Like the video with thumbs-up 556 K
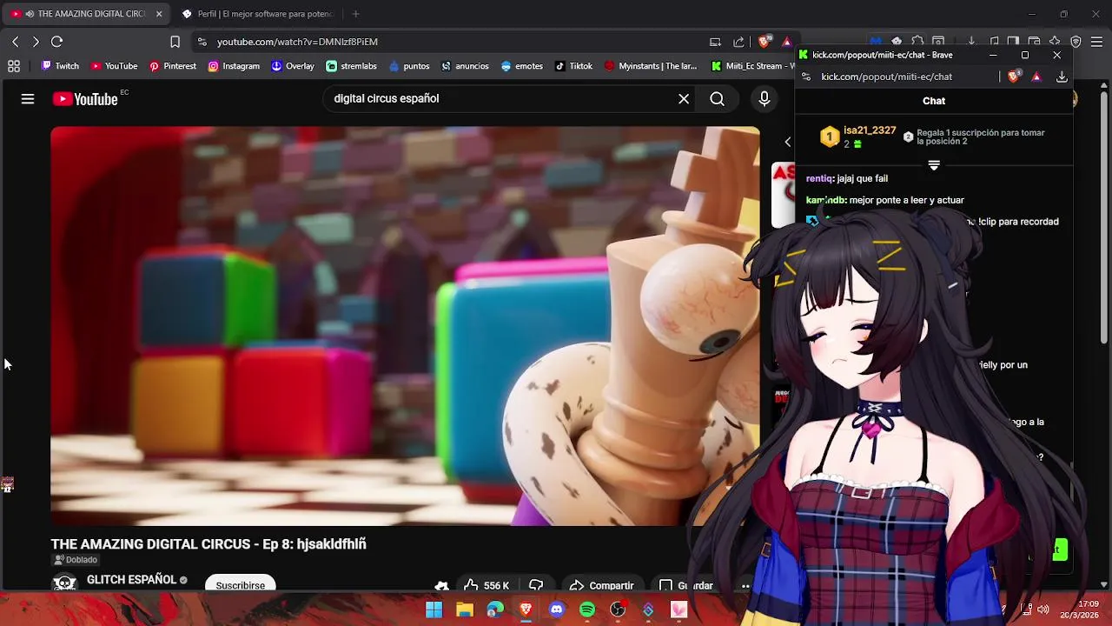Screen dimensions: 1112x626 point(486,586)
